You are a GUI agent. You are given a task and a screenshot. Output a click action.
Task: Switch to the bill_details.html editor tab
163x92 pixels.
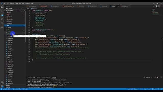coord(32,6)
